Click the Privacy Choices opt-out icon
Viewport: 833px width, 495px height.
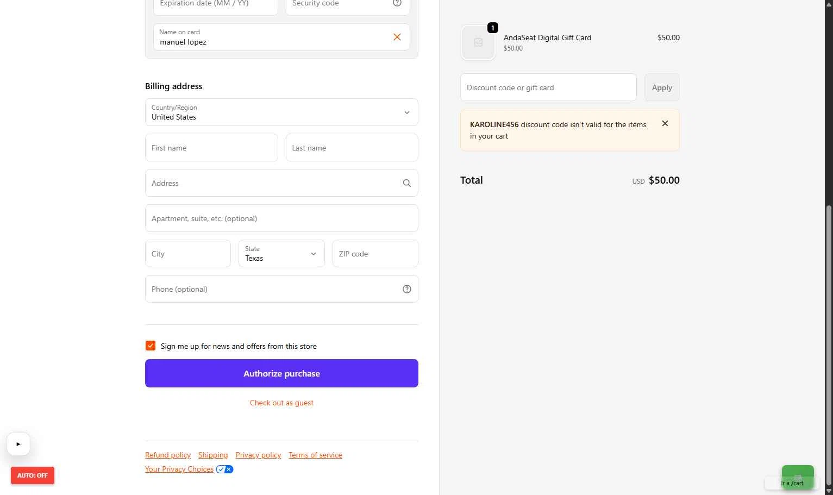pyautogui.click(x=224, y=469)
